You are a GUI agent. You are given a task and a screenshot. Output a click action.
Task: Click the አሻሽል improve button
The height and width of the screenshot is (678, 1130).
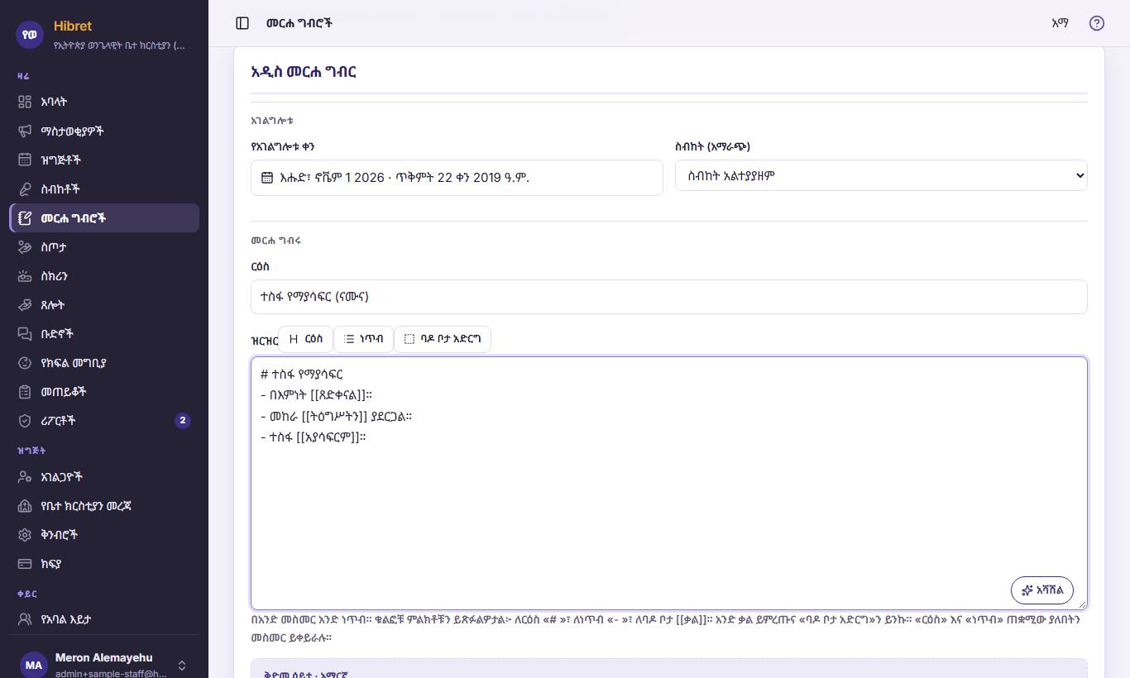point(1042,590)
